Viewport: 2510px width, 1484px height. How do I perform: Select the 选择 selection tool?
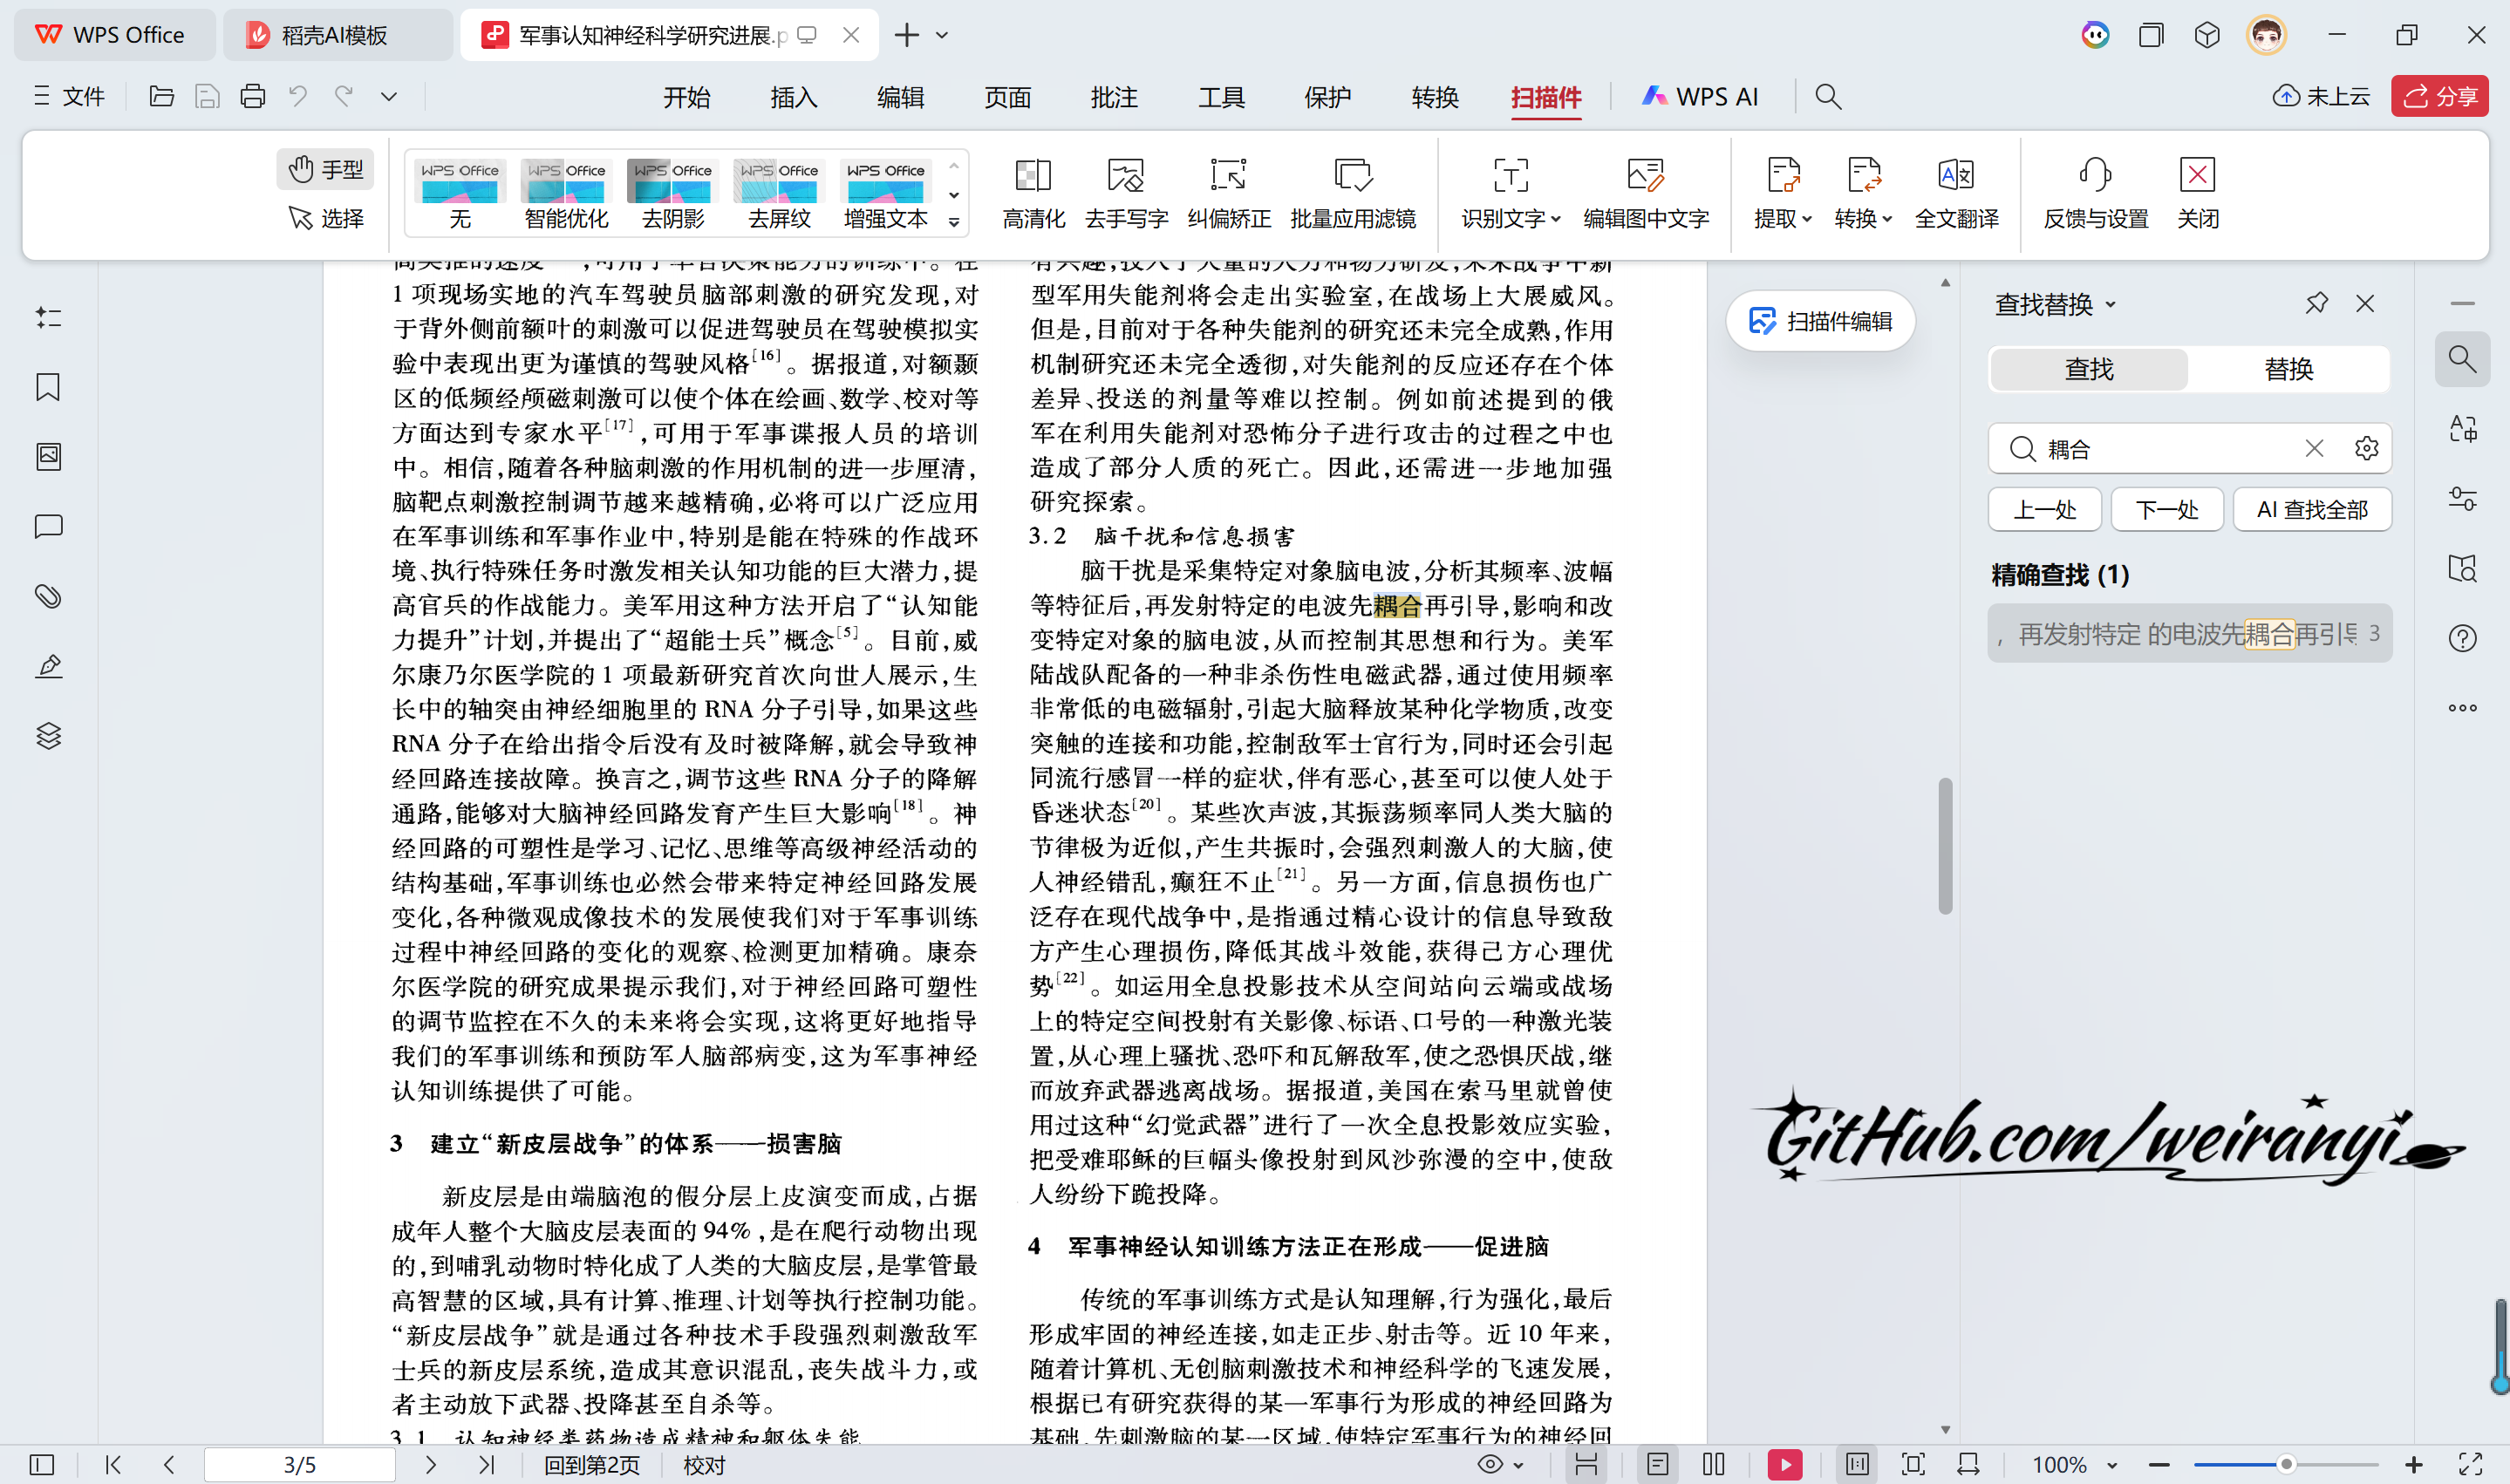[326, 218]
